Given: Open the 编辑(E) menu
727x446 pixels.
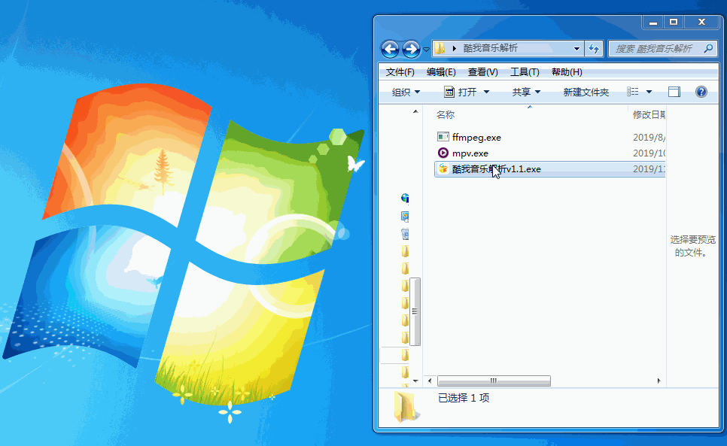Looking at the screenshot, I should pos(441,71).
